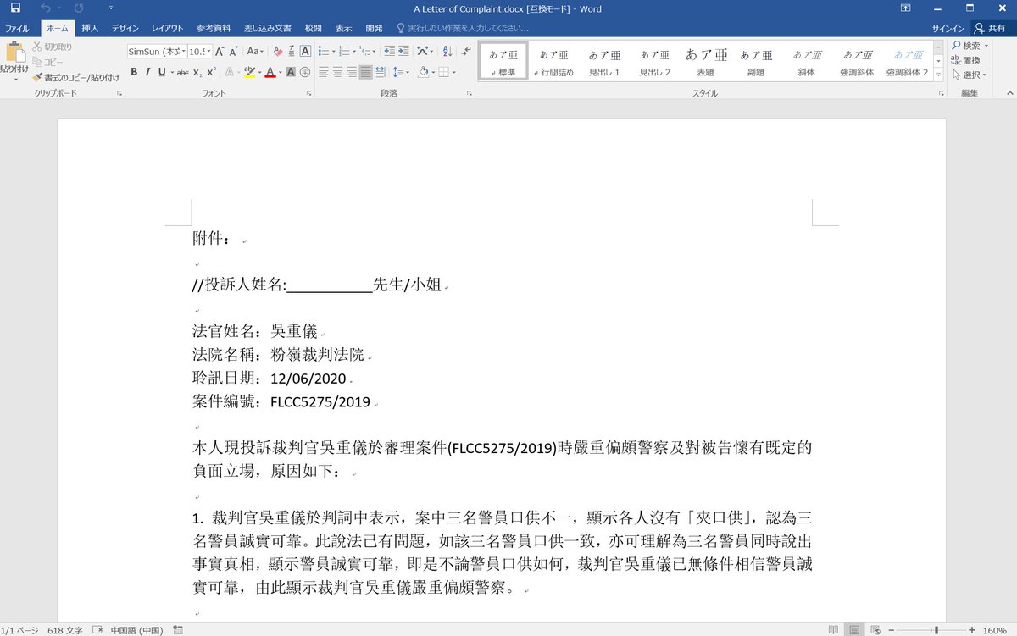Screen dimensions: 1017x636
Task: Open the borders dropdown arrow
Action: point(454,72)
